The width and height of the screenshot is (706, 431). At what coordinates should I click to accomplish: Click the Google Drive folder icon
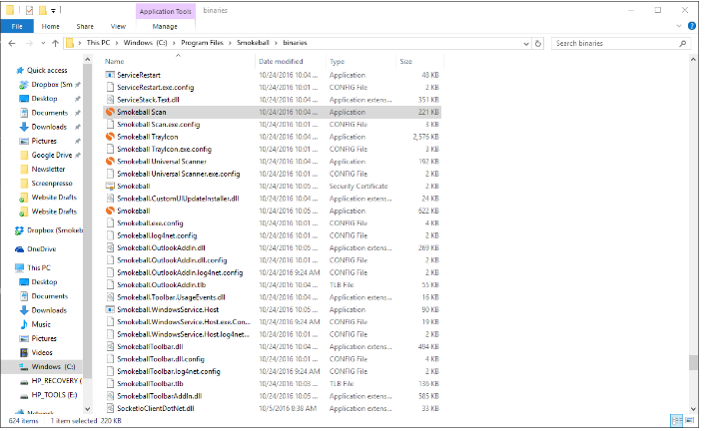[24, 156]
